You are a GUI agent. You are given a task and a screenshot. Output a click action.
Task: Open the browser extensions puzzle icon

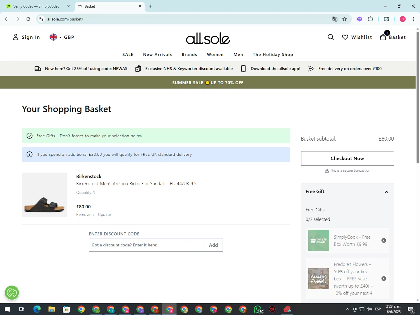pyautogui.click(x=370, y=19)
